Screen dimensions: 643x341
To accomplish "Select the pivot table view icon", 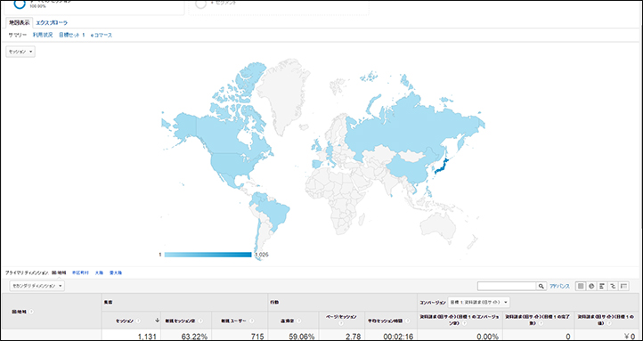I will coord(624,286).
